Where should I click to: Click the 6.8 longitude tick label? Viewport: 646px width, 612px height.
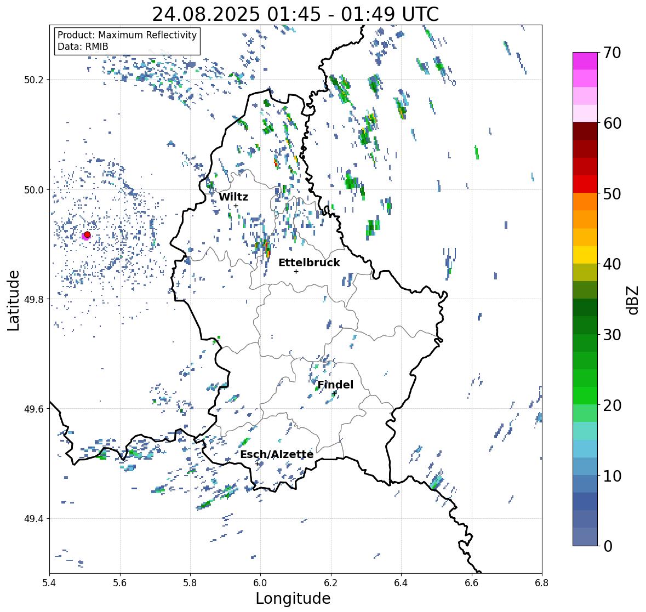[x=542, y=582]
